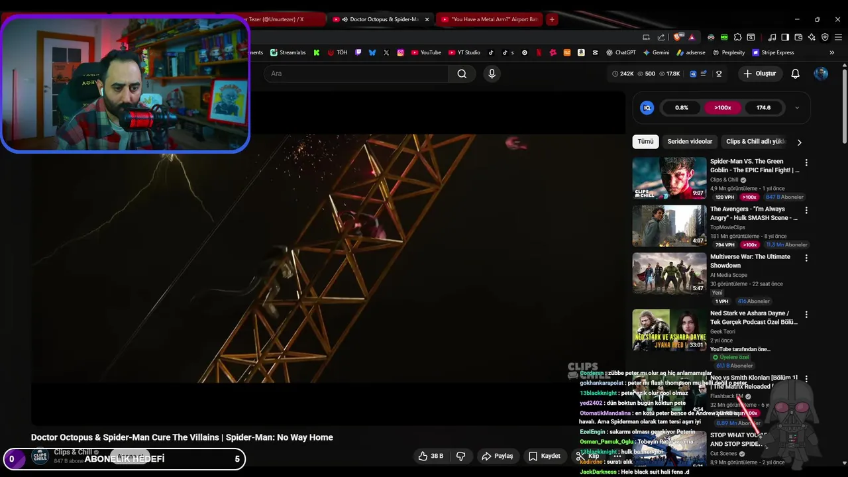
Task: Click the 174.6 vidIQ stat pill
Action: click(763, 107)
